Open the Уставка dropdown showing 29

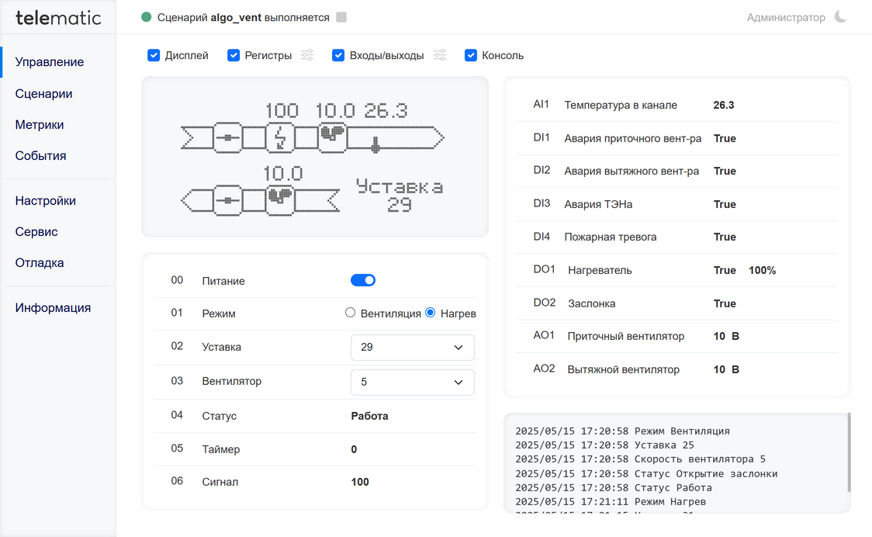coord(413,347)
